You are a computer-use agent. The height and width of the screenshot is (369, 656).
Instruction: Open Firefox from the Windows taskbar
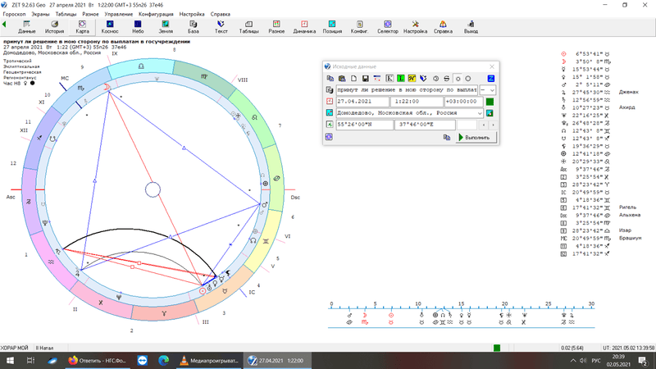point(73,360)
